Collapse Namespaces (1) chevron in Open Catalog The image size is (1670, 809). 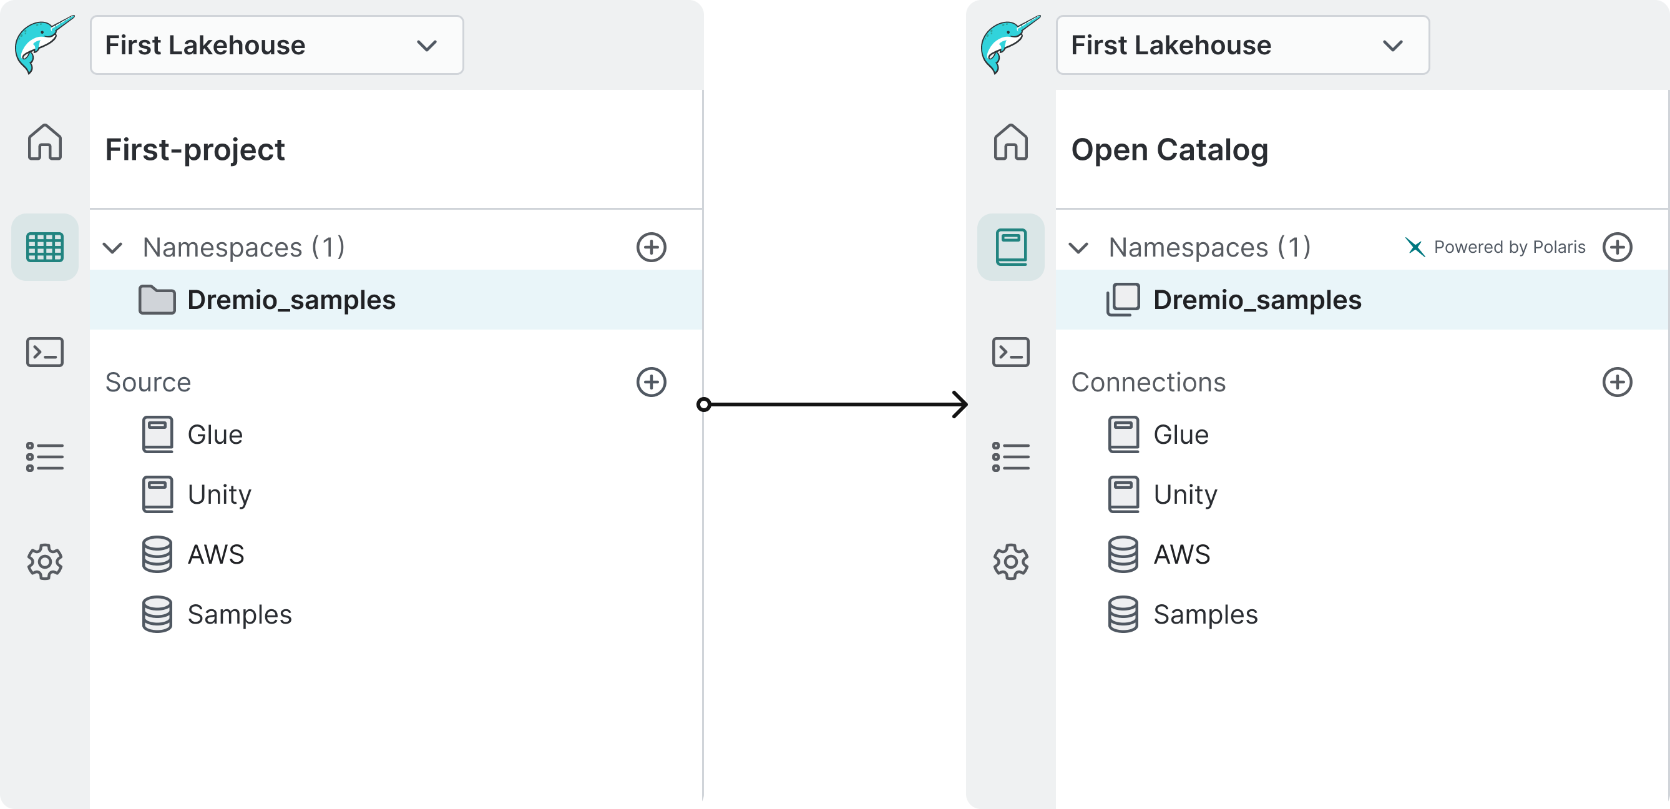[x=1079, y=248]
